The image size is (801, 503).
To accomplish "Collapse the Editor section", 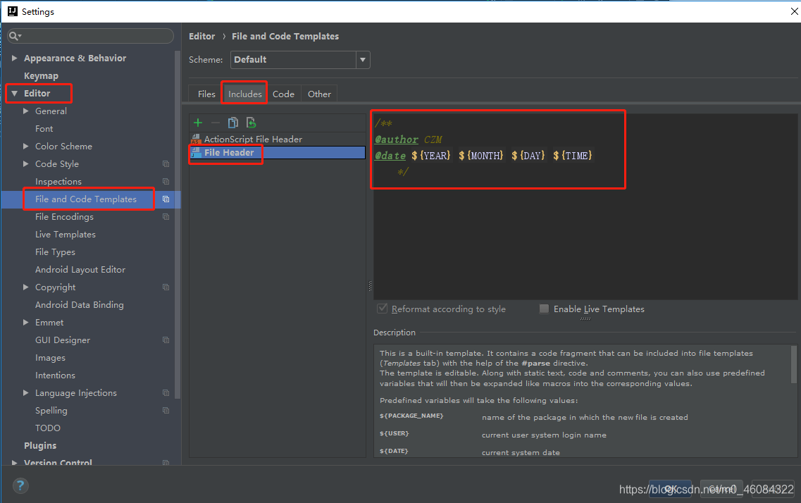I will point(15,94).
